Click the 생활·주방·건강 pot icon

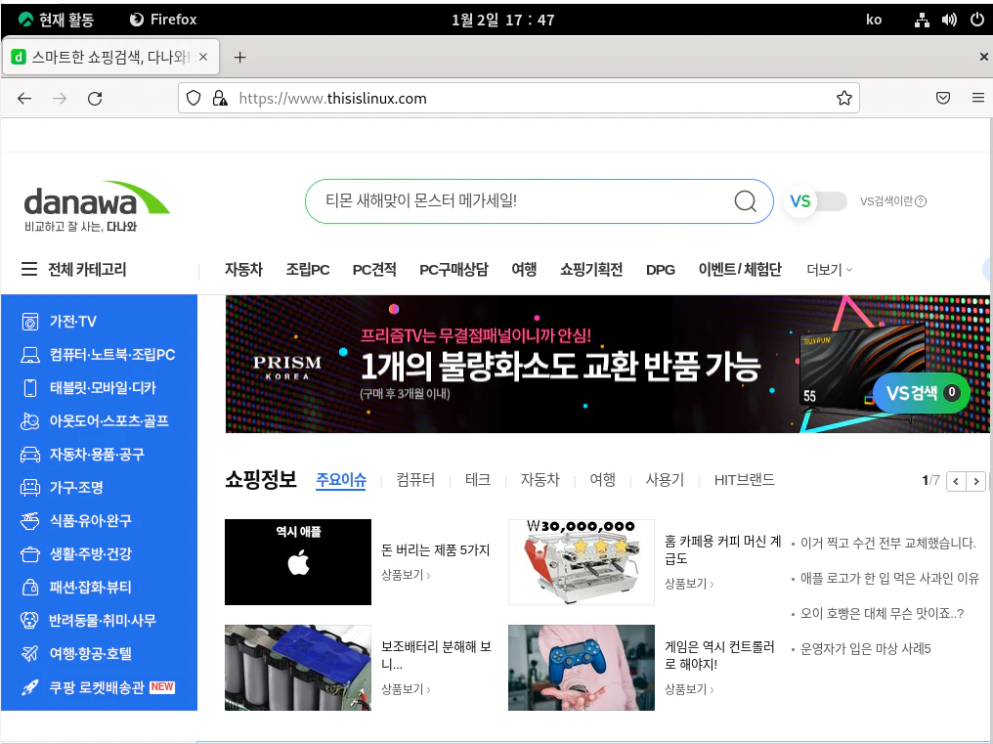tap(29, 554)
